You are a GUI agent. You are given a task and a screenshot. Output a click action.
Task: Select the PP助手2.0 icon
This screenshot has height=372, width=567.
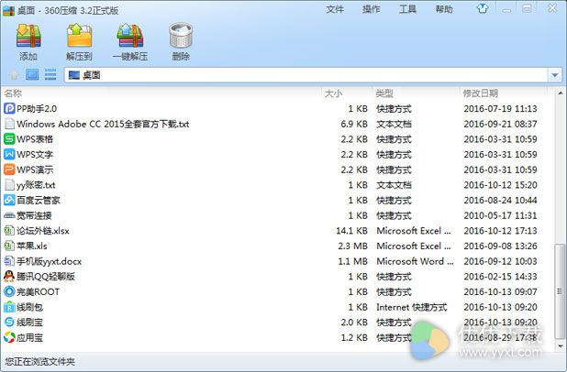coord(9,108)
